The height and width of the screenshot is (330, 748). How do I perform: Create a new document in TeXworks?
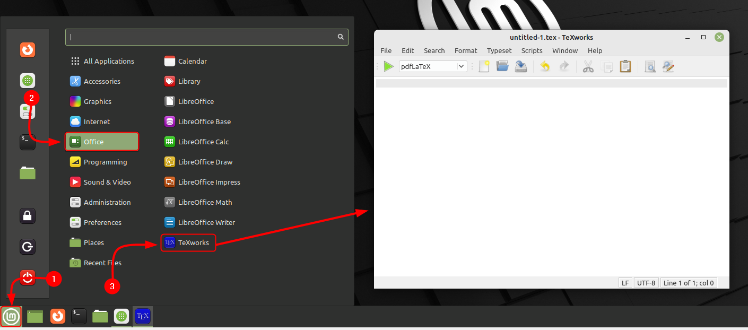484,66
